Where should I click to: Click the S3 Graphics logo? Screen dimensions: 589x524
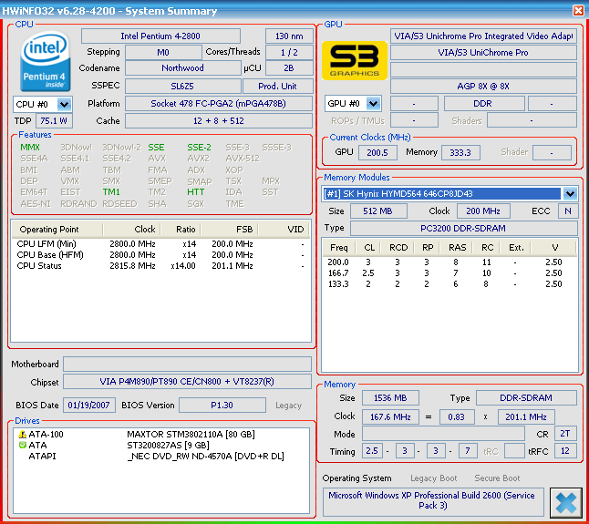pyautogui.click(x=355, y=59)
